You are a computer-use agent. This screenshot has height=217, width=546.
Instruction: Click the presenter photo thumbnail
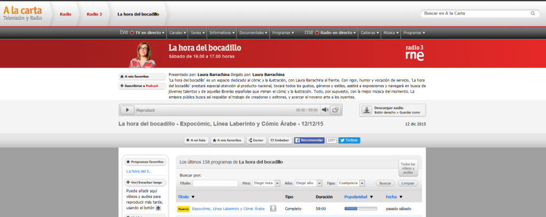click(x=142, y=54)
